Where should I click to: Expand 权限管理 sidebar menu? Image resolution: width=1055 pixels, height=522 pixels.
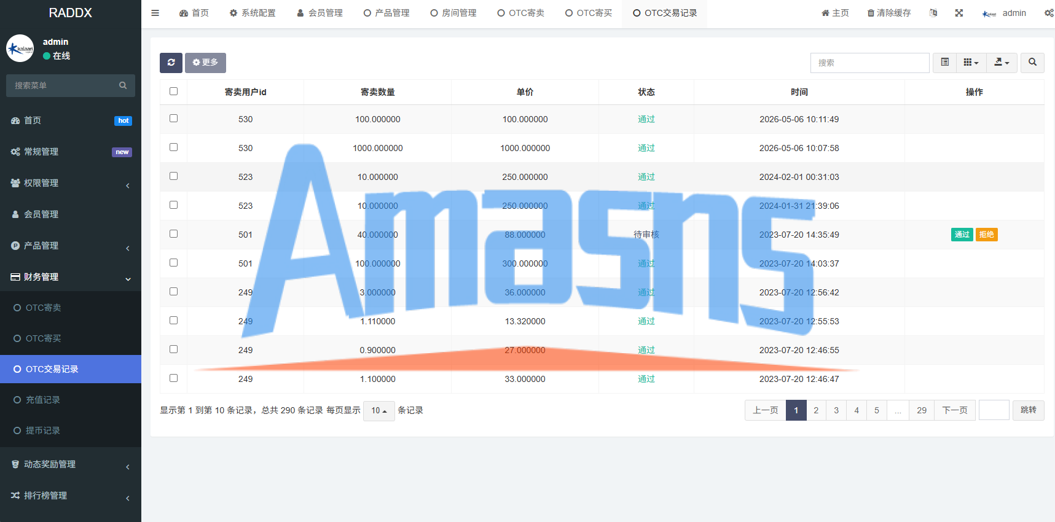71,183
